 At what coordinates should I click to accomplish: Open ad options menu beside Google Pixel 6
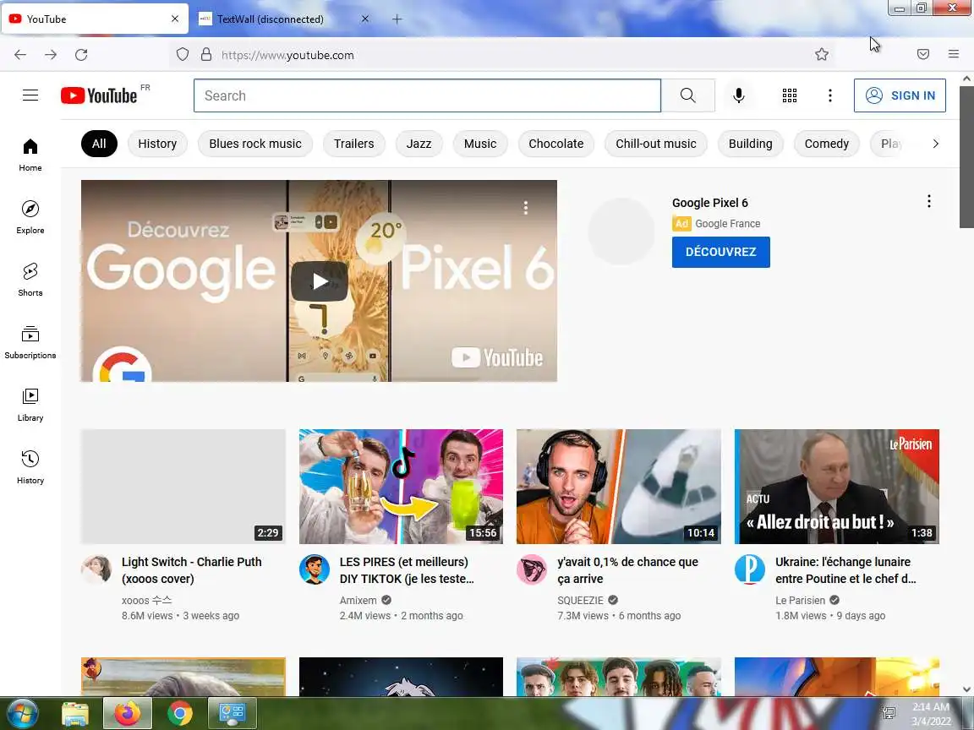(x=928, y=201)
